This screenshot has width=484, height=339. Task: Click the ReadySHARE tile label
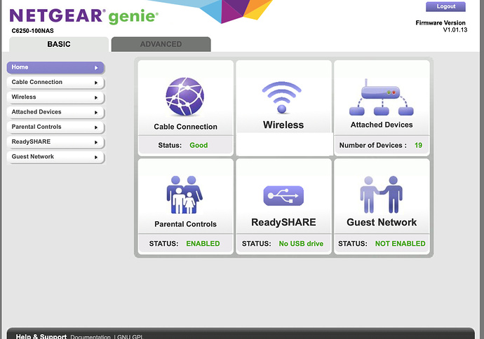tap(283, 222)
